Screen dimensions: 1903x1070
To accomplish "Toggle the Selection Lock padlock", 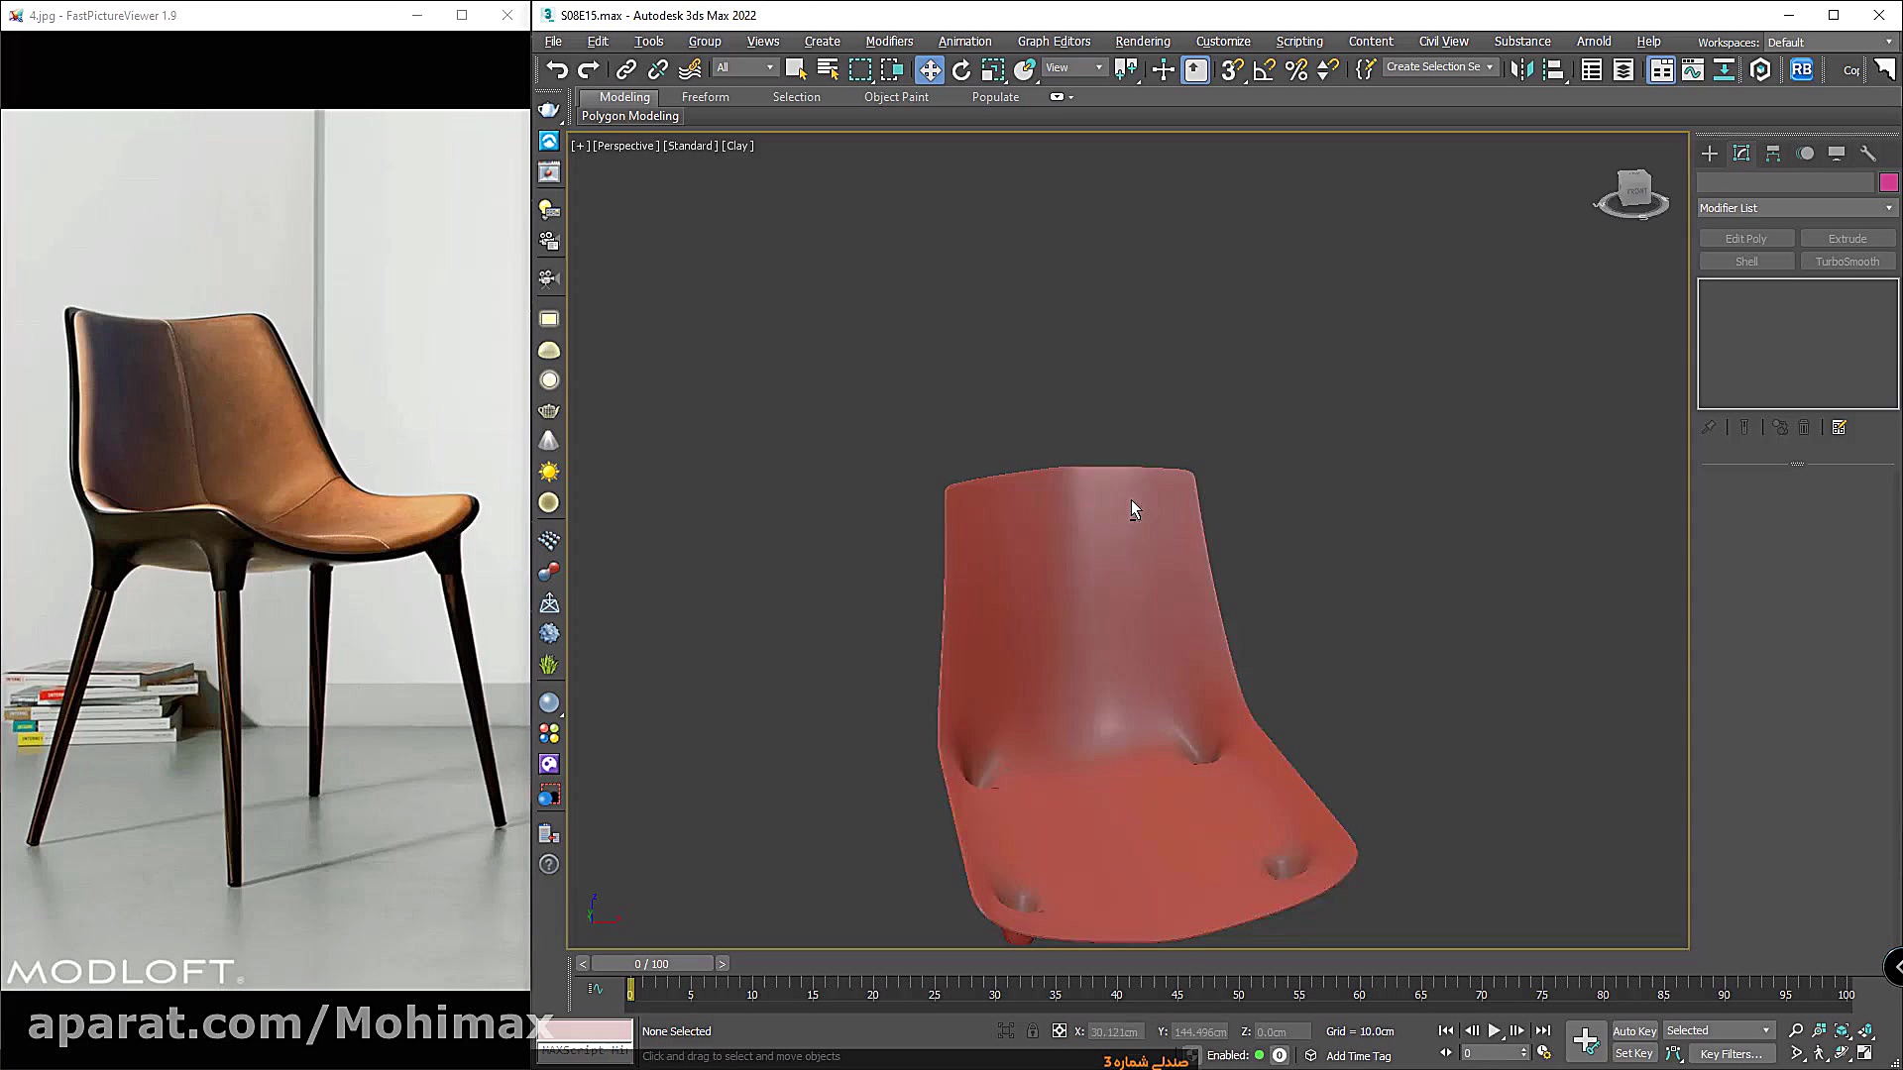I will point(1033,1031).
